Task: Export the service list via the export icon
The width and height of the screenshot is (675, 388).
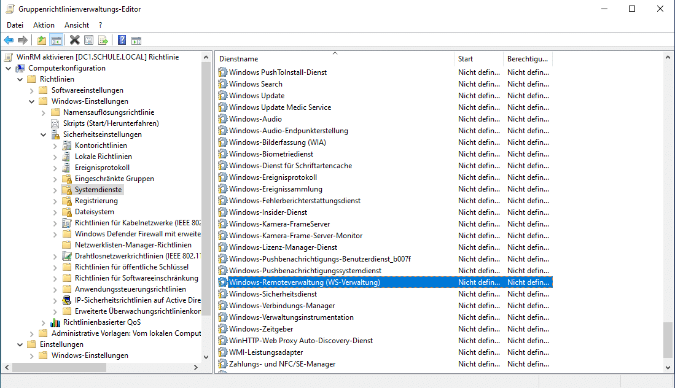Action: pyautogui.click(x=103, y=39)
